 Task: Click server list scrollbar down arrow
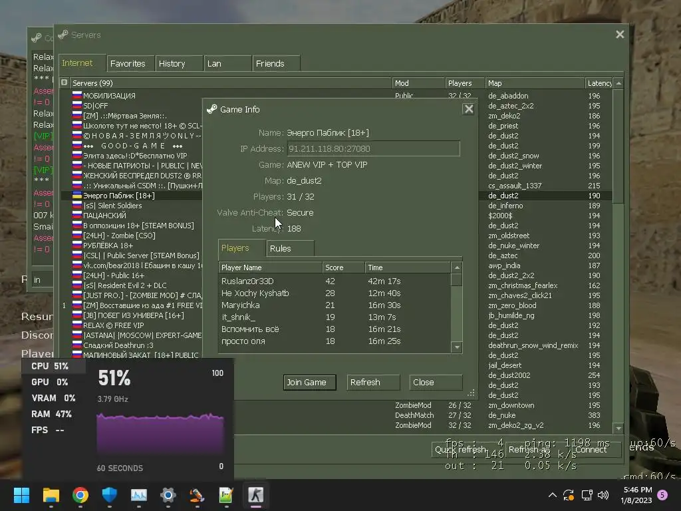tap(618, 428)
